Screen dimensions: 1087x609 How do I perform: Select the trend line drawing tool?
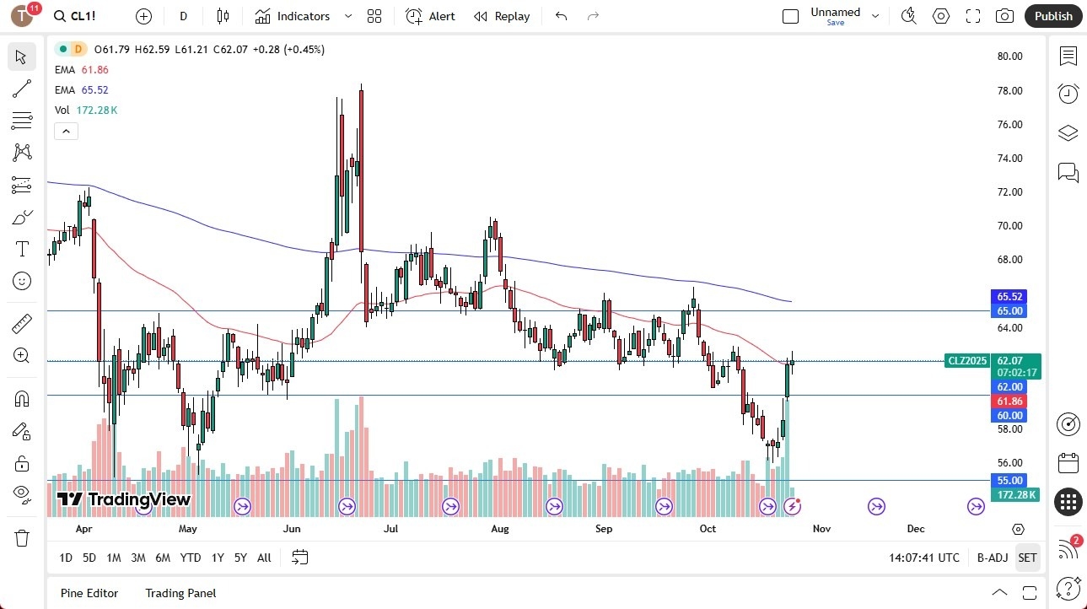22,89
